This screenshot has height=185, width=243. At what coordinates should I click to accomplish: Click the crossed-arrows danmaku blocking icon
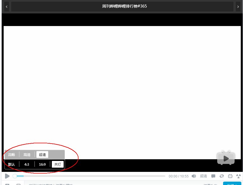[222, 176]
